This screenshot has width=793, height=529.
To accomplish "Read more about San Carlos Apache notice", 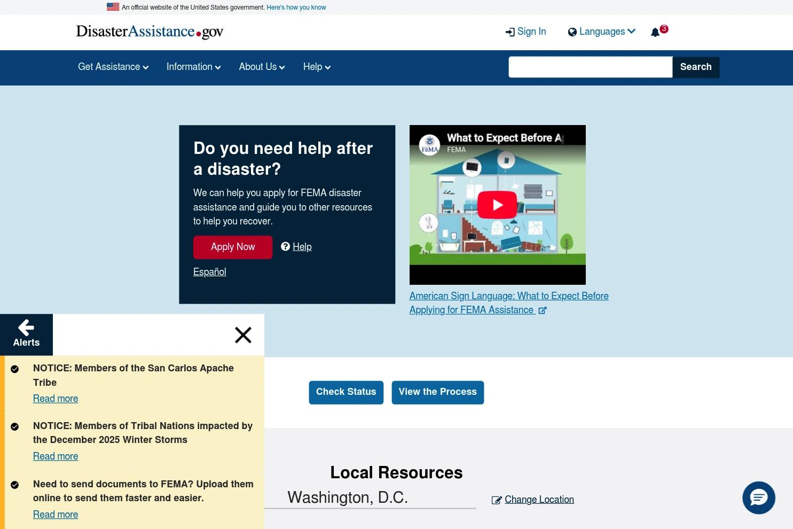I will click(56, 399).
